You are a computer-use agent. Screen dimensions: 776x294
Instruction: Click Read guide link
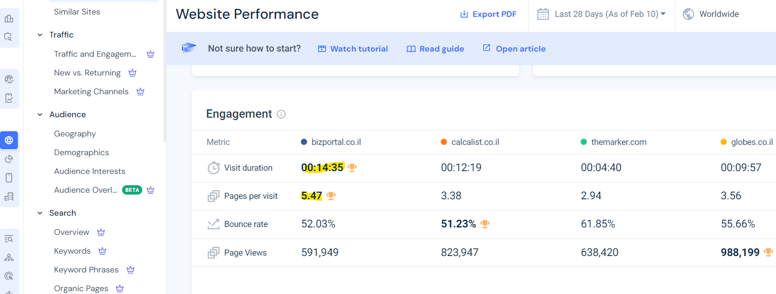(435, 49)
